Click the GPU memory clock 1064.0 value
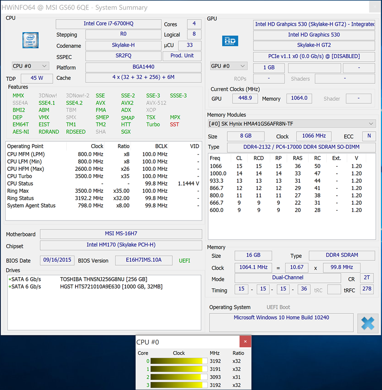382x390 pixels. (x=299, y=98)
